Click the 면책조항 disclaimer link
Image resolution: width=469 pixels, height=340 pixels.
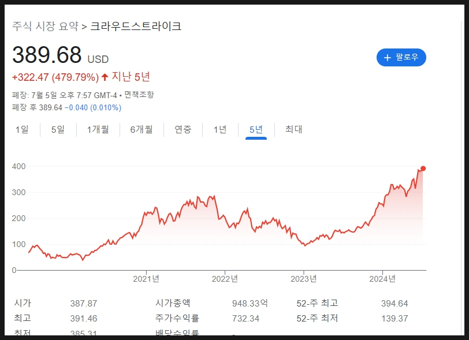[x=139, y=95]
